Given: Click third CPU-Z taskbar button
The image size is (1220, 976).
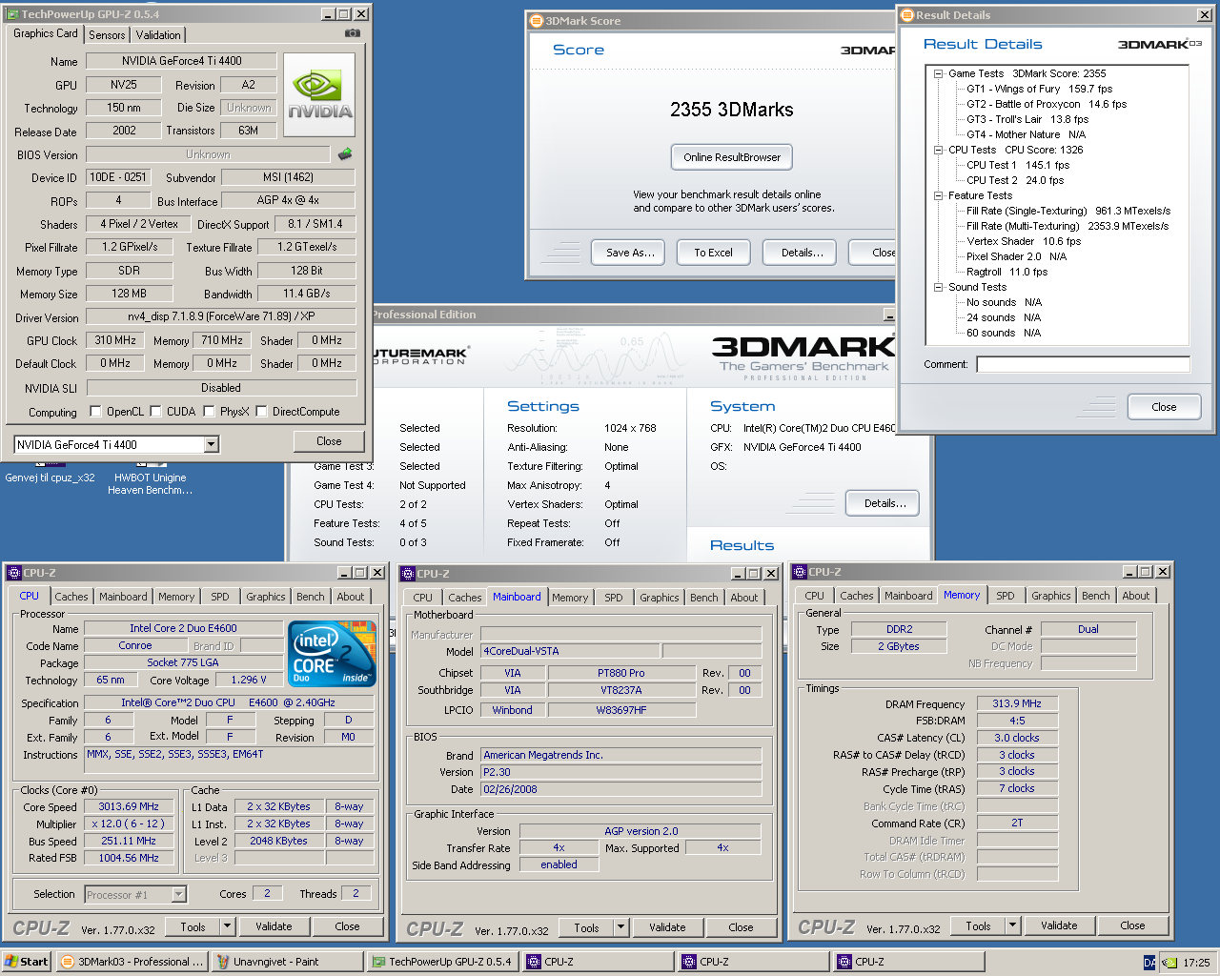Looking at the screenshot, I should (908, 962).
